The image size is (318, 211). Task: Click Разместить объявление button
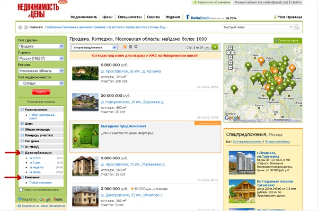tap(211, 3)
